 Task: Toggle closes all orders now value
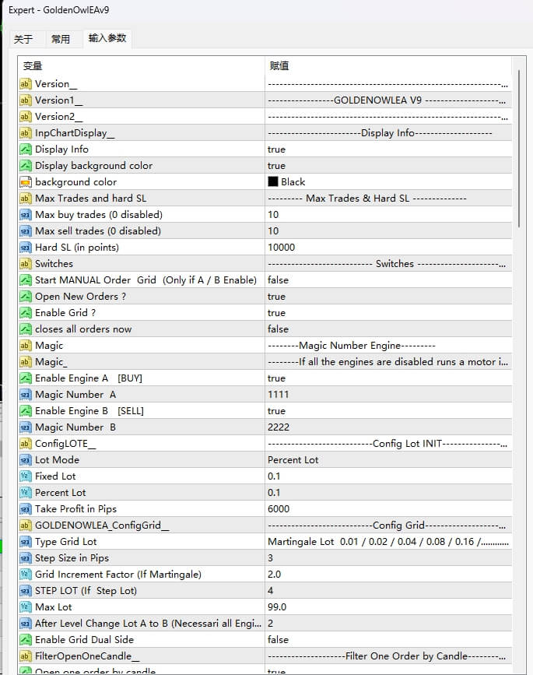coord(388,329)
